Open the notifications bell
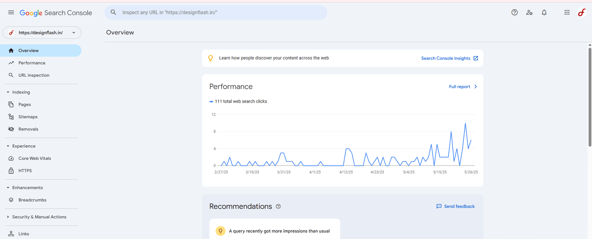The width and height of the screenshot is (592, 239). (544, 13)
